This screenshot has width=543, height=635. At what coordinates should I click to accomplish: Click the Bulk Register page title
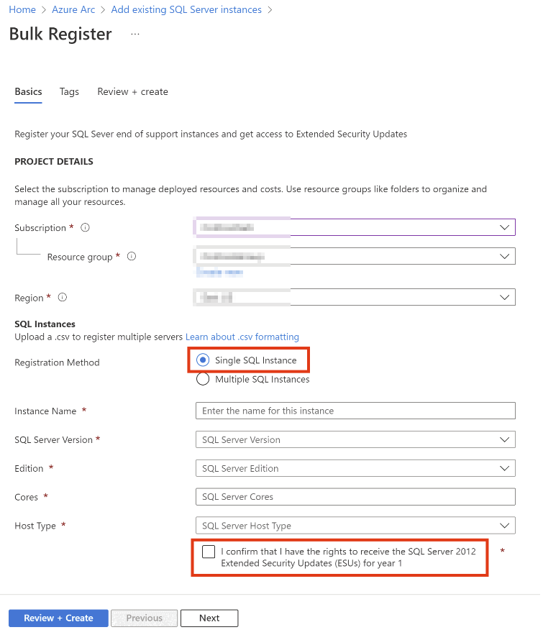coord(60,35)
